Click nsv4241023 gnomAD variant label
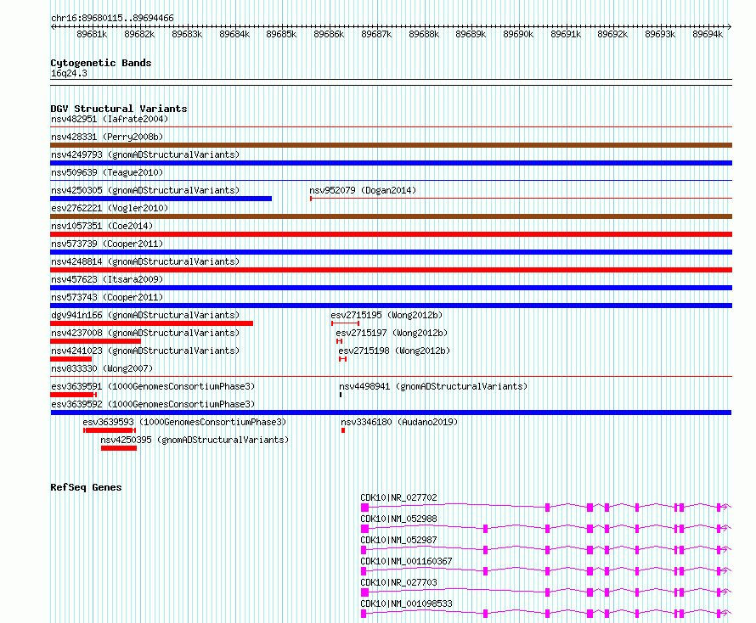 click(145, 351)
